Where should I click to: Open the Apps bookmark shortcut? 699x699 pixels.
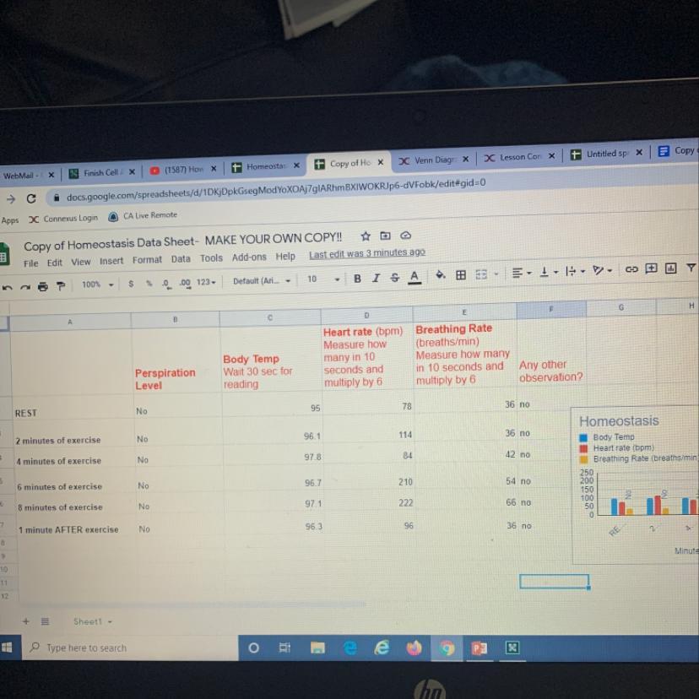click(x=10, y=220)
